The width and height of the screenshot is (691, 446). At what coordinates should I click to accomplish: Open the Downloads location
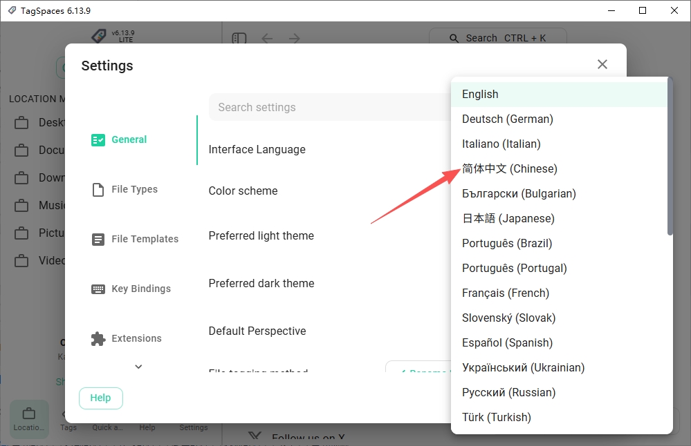39,177
